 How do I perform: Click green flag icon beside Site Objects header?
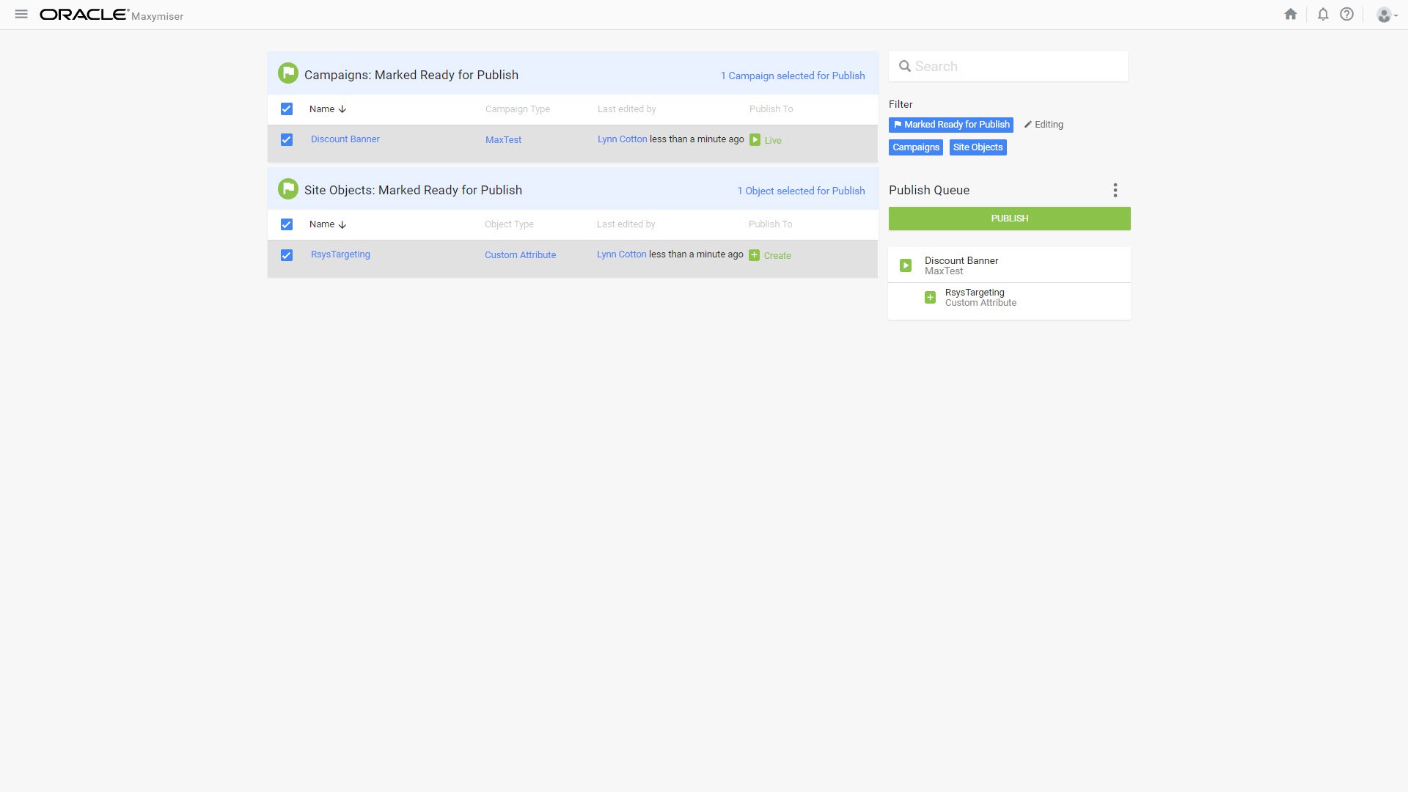coord(288,189)
